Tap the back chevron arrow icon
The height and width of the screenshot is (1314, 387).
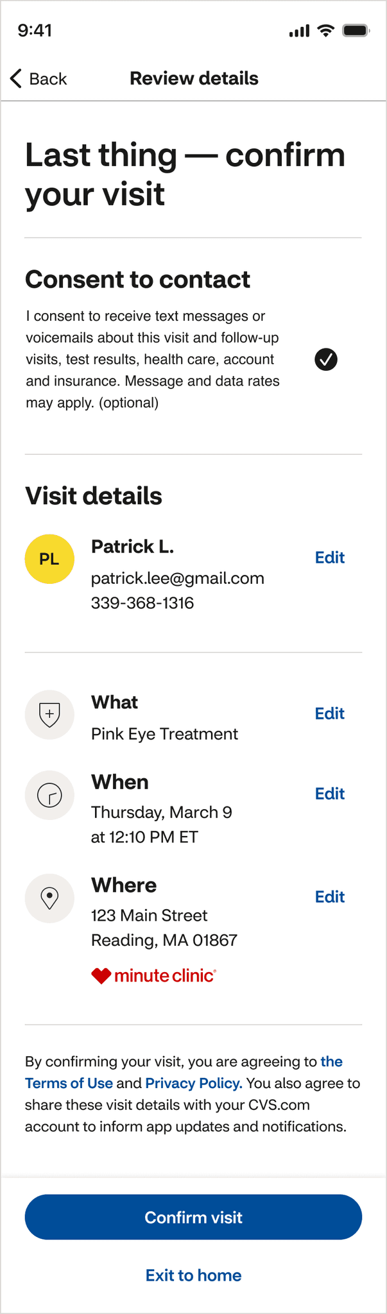(16, 78)
